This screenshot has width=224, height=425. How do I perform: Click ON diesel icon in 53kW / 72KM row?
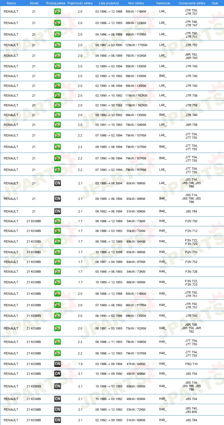coord(58,410)
